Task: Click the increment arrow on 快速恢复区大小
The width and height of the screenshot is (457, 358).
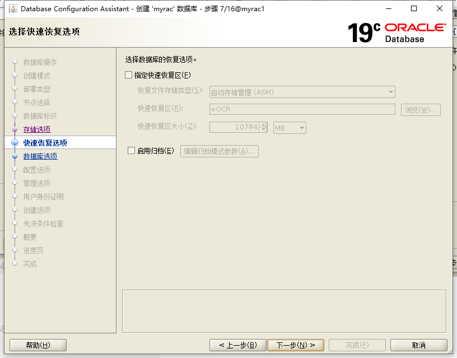Action: click(262, 124)
